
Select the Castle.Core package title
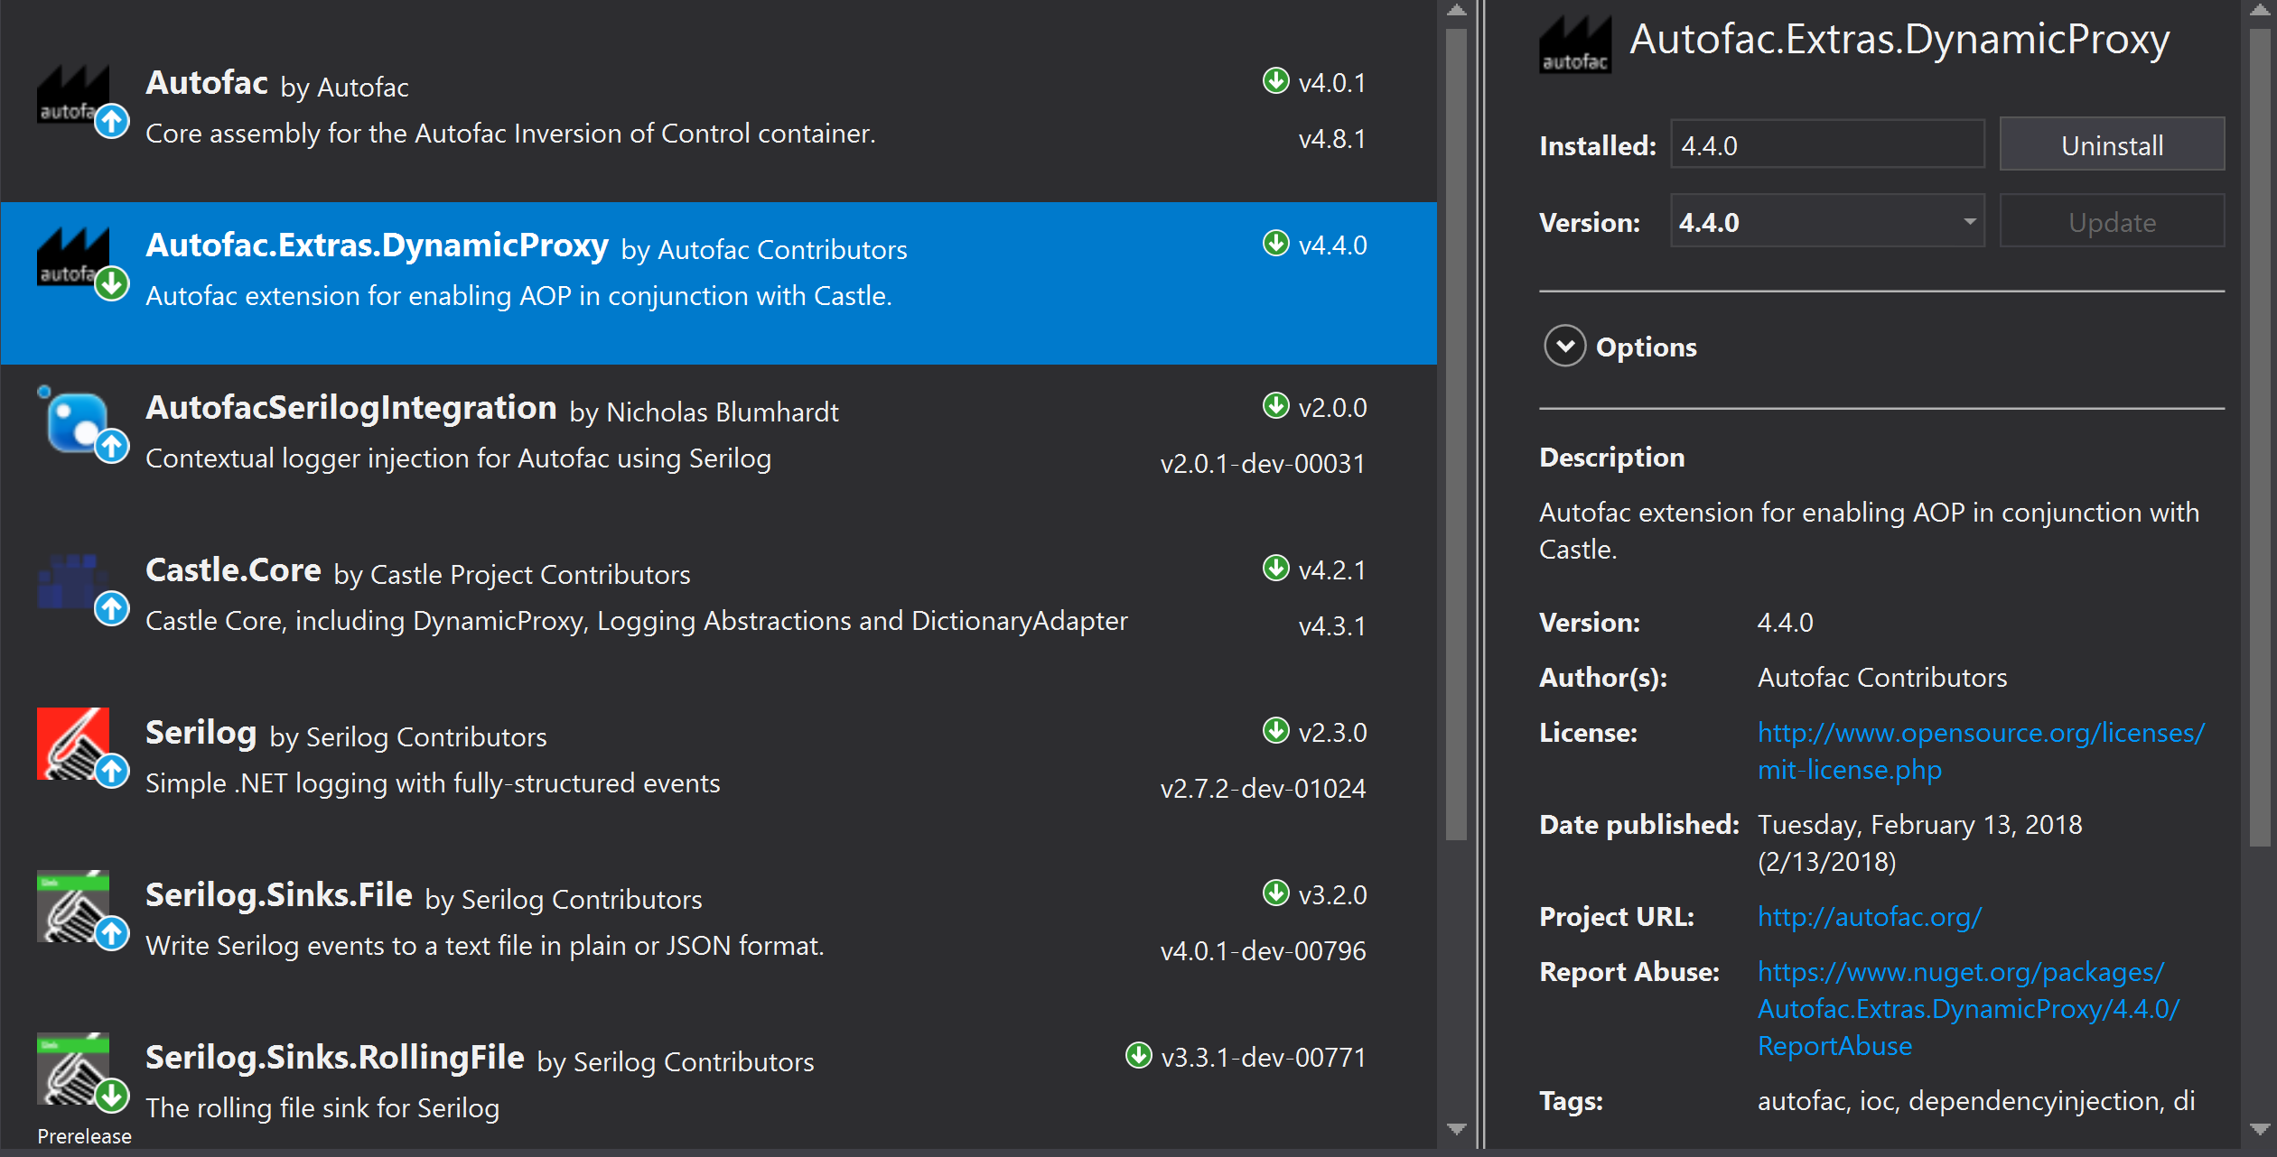(233, 569)
